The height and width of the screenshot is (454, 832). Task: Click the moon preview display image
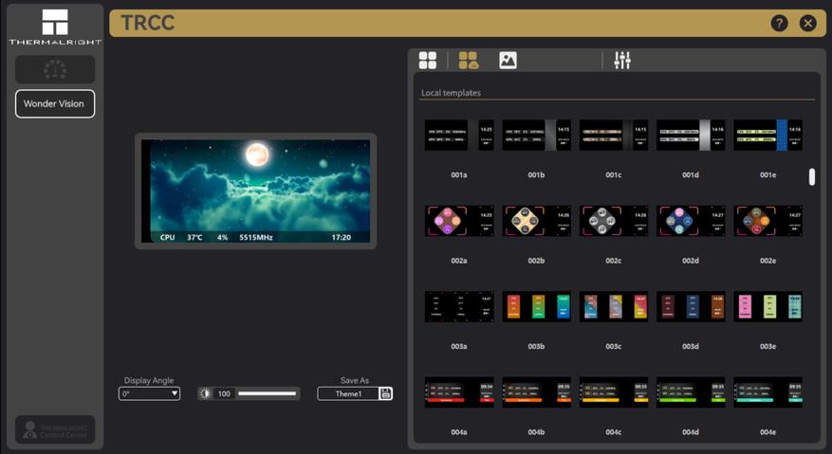click(x=256, y=191)
